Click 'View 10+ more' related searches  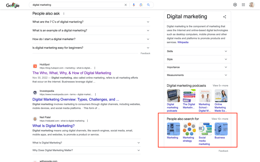pos(220,119)
